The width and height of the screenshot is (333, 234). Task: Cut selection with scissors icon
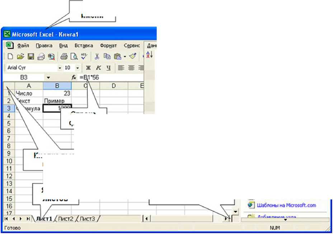pos(97,56)
